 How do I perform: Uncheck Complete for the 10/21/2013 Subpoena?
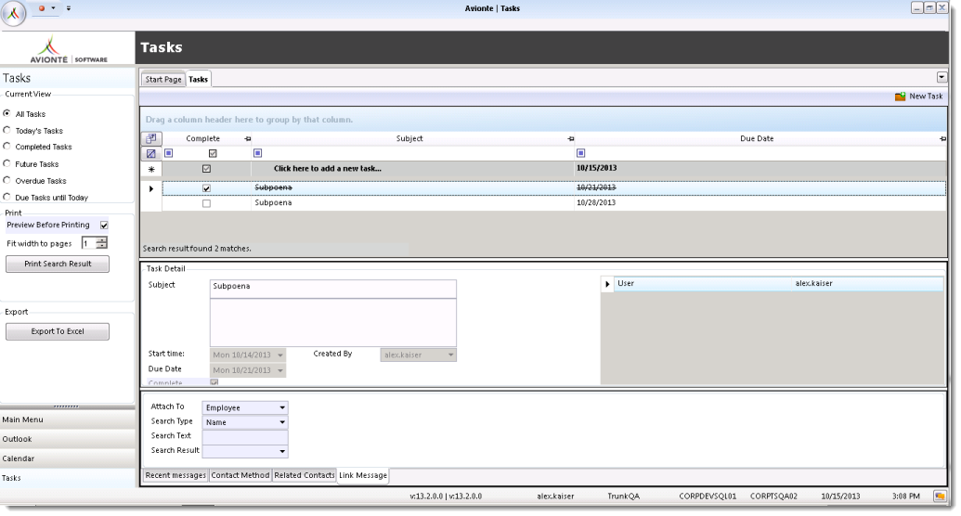[206, 188]
